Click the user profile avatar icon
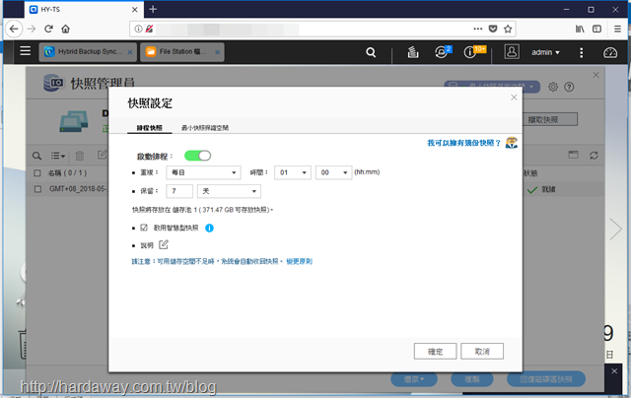The width and height of the screenshot is (631, 398). [512, 52]
